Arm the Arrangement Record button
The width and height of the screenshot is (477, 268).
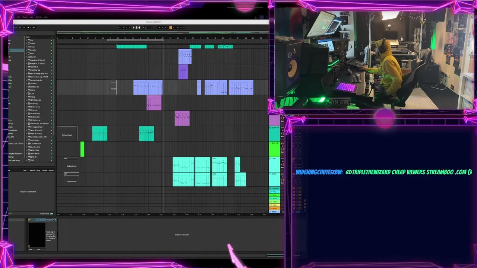139,28
